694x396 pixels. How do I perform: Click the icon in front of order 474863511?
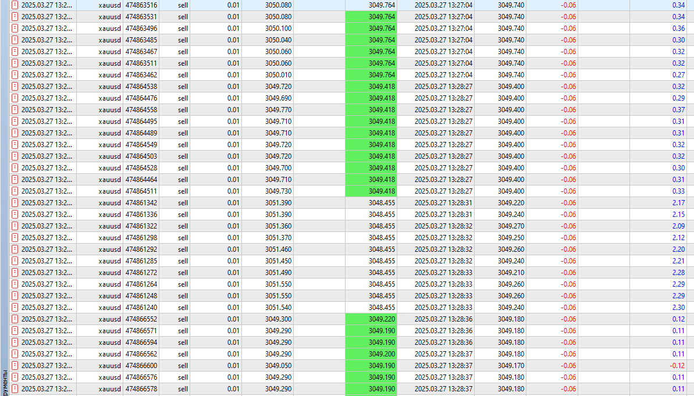tap(15, 63)
